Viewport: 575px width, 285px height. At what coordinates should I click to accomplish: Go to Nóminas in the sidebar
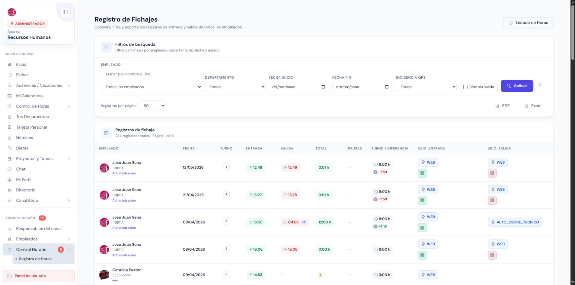tap(24, 138)
